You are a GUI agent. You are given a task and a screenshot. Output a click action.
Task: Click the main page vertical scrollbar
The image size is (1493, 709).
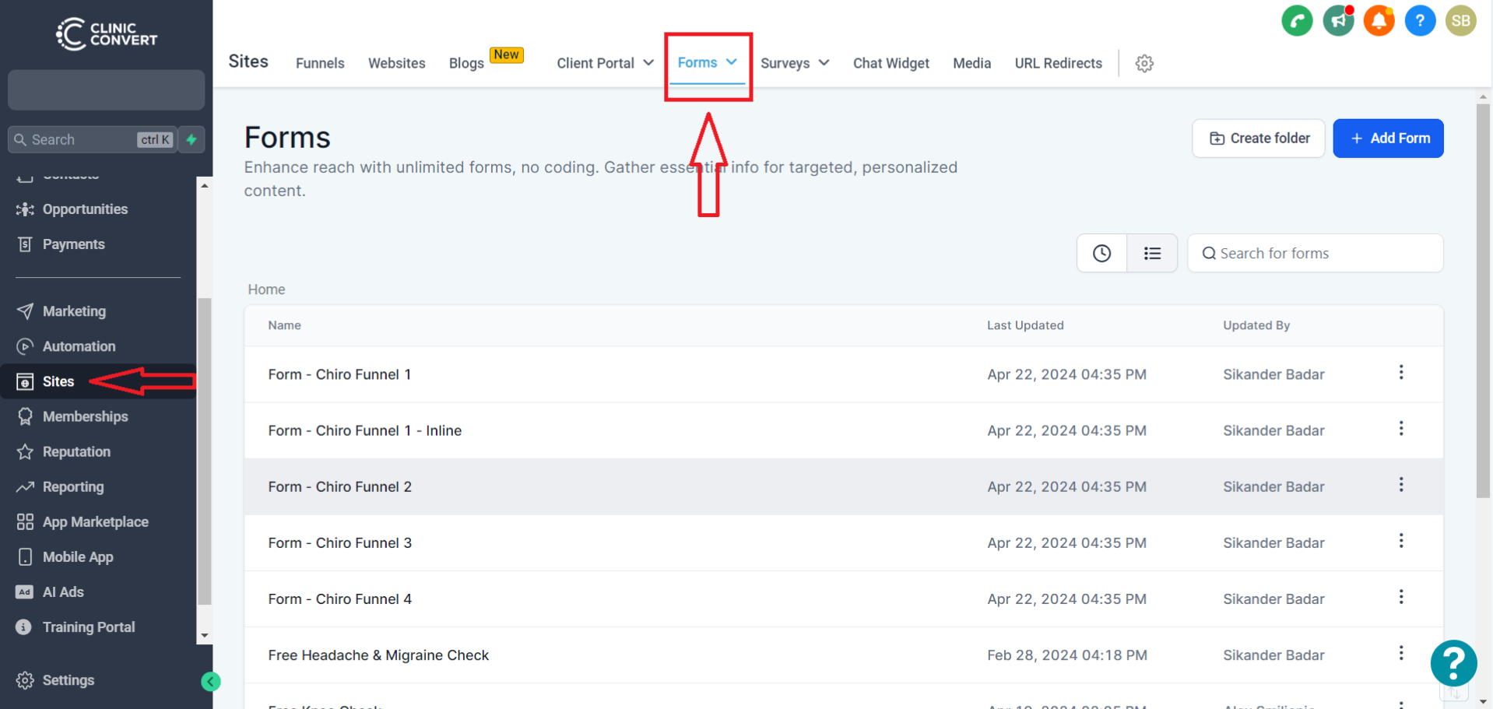(x=1483, y=300)
